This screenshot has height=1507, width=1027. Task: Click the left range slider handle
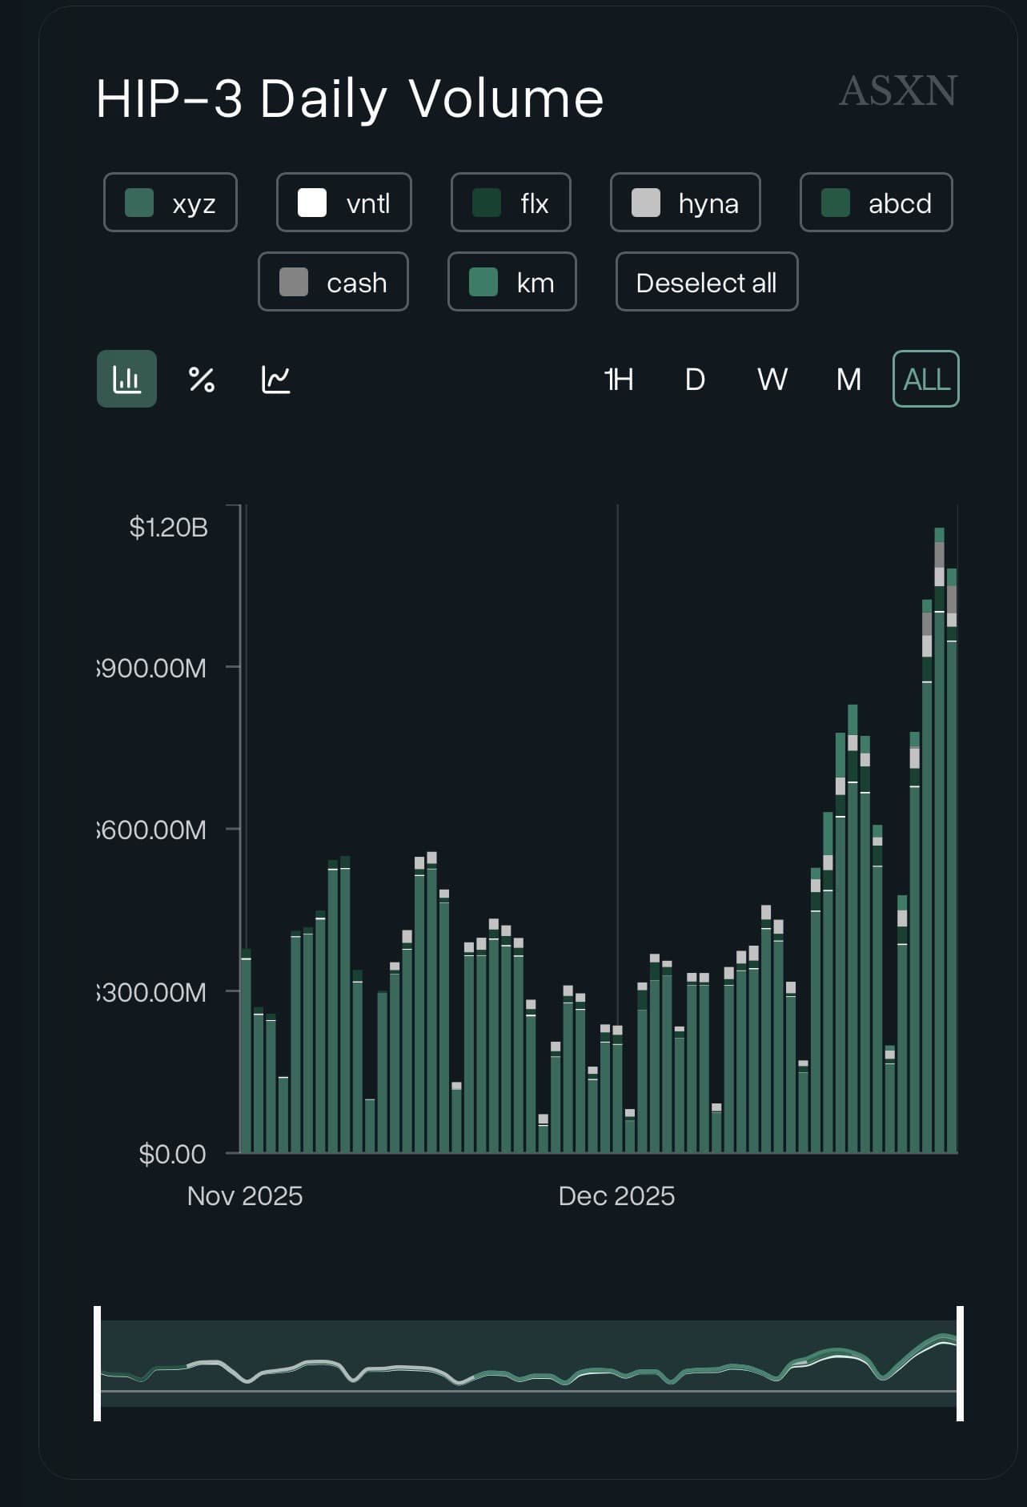(x=98, y=1363)
